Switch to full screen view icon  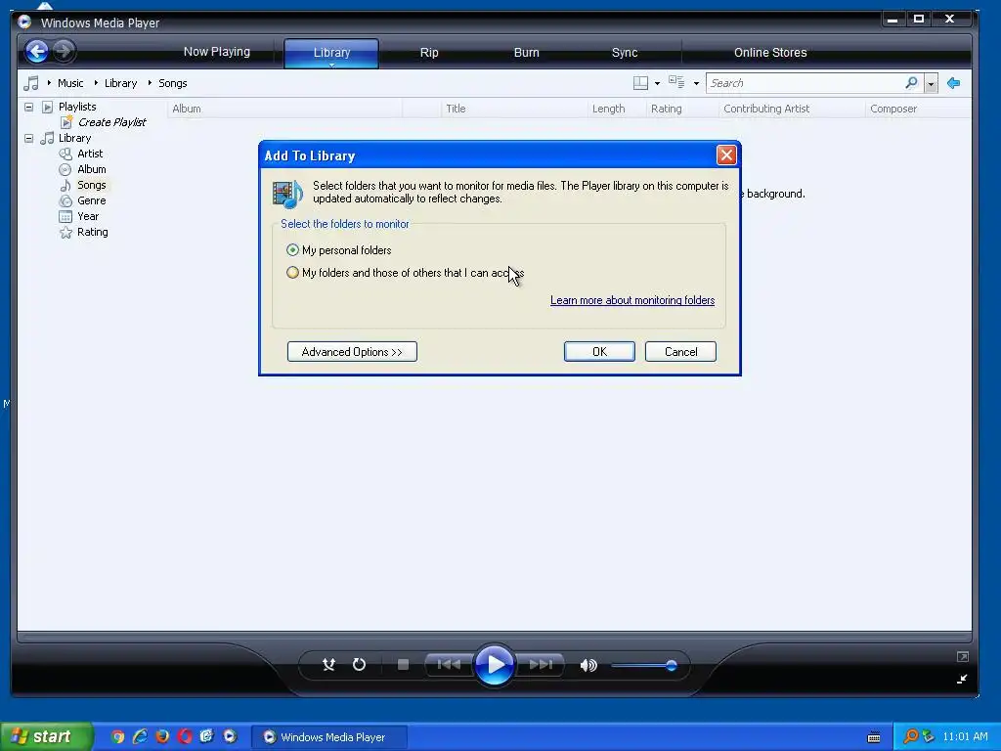963,656
